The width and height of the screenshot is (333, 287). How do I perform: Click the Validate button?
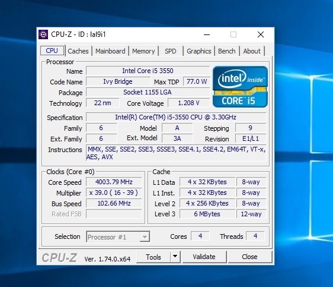pos(204,257)
